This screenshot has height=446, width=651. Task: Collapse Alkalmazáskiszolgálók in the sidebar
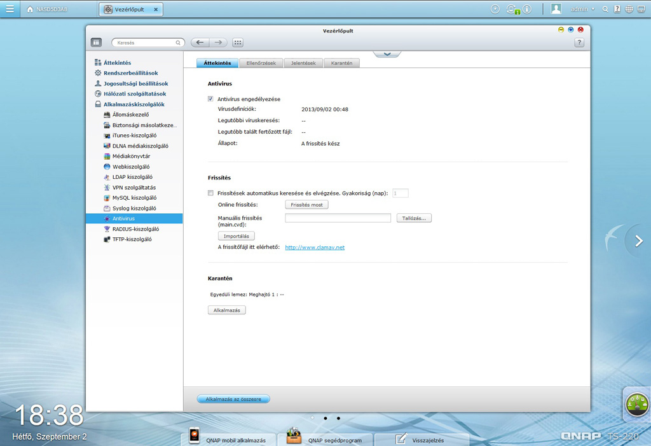point(134,104)
